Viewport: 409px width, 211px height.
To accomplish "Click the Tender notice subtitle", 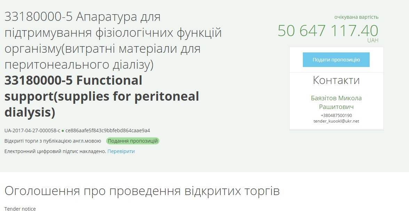I will tap(20, 209).
